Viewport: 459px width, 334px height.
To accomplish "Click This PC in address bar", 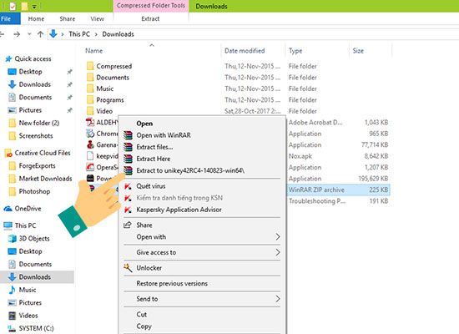I will coord(79,34).
